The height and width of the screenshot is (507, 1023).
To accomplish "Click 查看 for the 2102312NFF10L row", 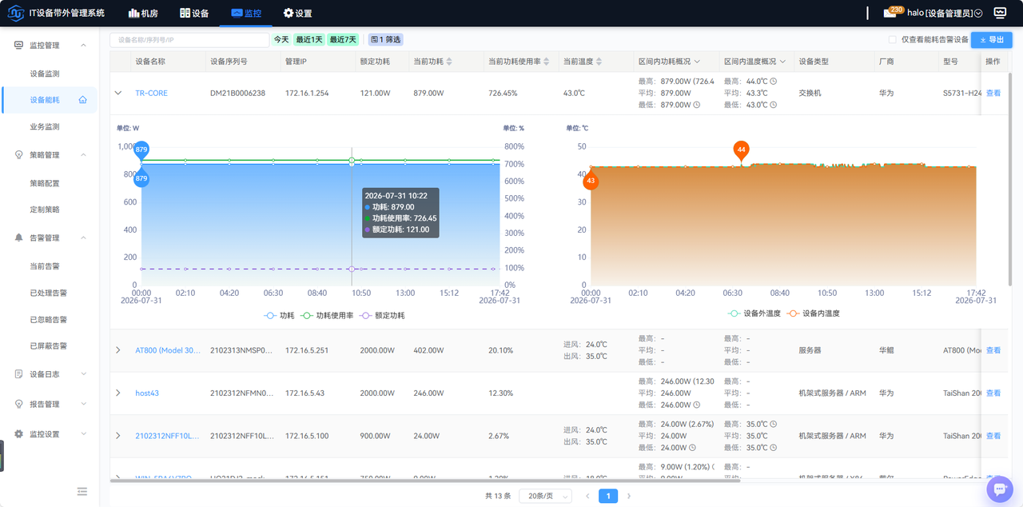I will tap(993, 436).
